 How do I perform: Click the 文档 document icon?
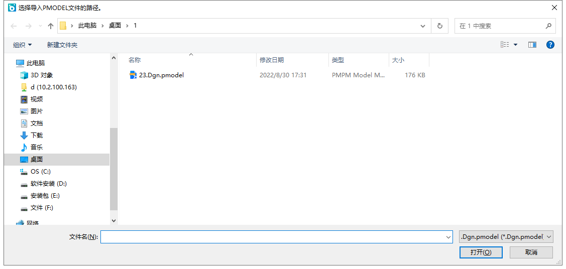[x=24, y=123]
